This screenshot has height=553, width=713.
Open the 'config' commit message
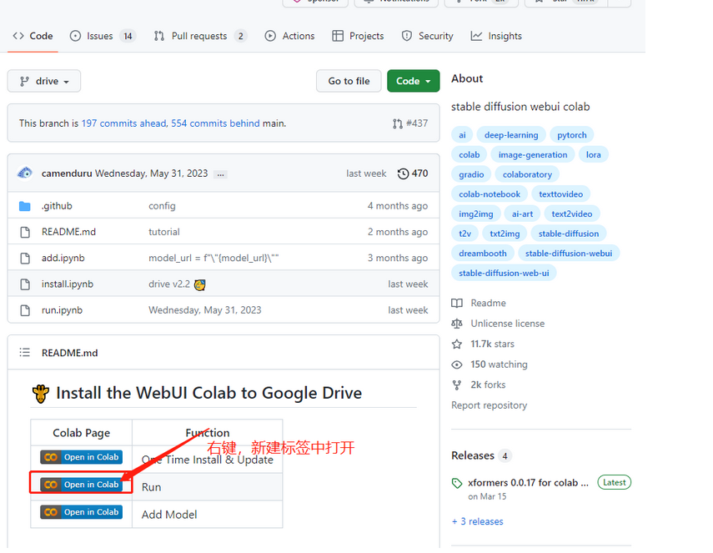point(162,206)
